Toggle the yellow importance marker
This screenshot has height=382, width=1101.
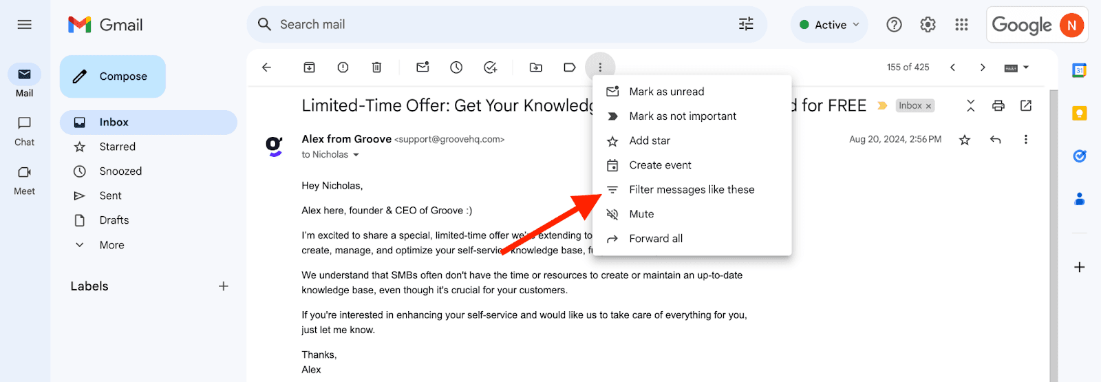click(882, 105)
